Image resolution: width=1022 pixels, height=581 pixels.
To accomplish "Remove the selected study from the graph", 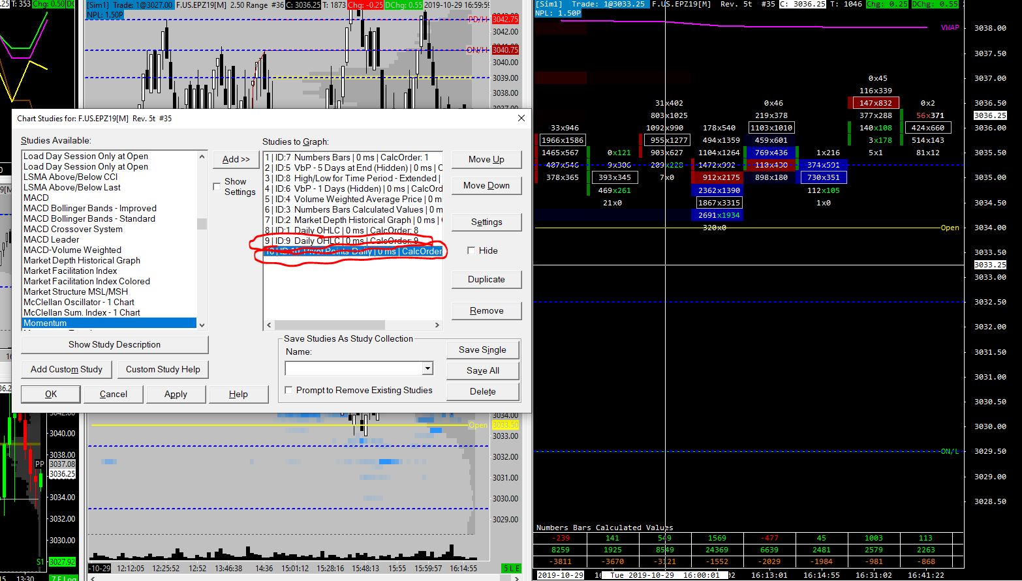I will (486, 310).
